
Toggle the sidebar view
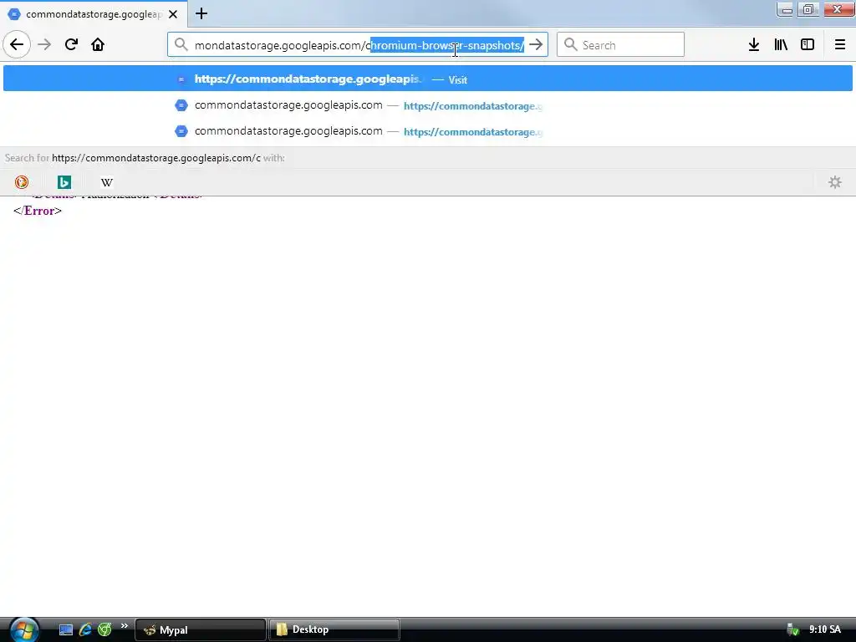click(808, 44)
